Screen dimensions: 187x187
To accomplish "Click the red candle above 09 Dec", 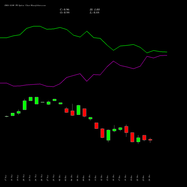I will coord(85,113).
